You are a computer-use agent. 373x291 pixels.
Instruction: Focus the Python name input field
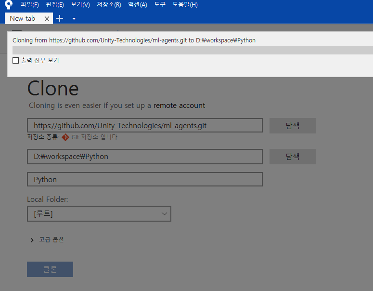pos(145,179)
